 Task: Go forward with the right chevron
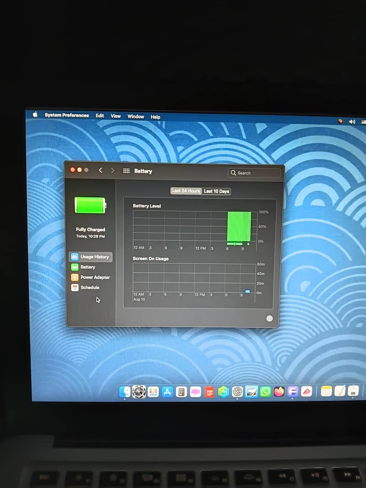(112, 171)
